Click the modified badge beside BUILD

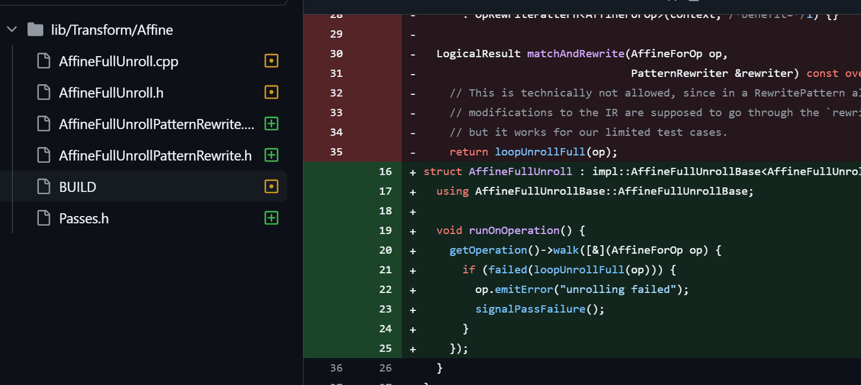tap(271, 187)
